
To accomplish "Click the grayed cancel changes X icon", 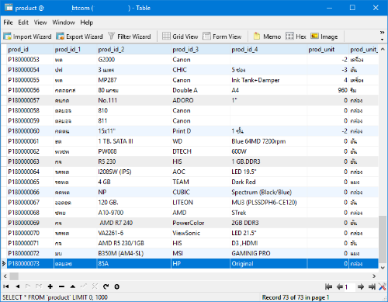I will coord(95,286).
